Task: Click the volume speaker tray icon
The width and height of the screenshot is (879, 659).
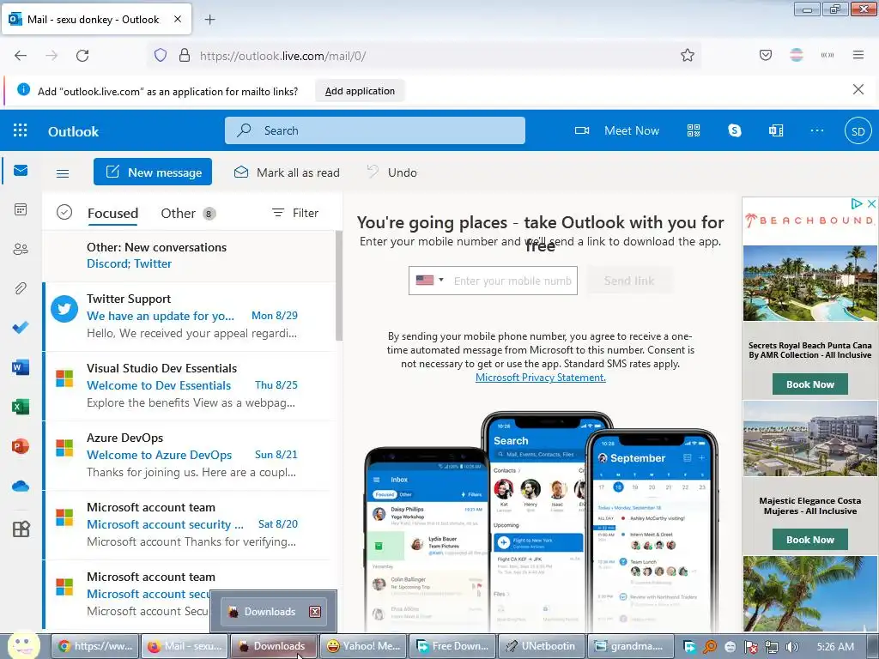Action: [791, 647]
